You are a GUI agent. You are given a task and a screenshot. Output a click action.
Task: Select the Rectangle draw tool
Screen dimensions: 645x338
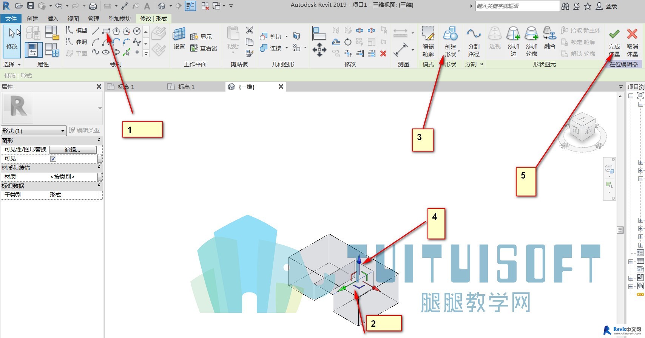tap(106, 31)
